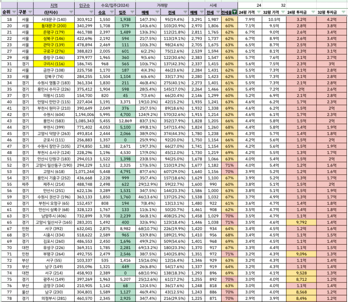Open the 전세 filter under 시세
348x302 pixels.
[x=218, y=12]
